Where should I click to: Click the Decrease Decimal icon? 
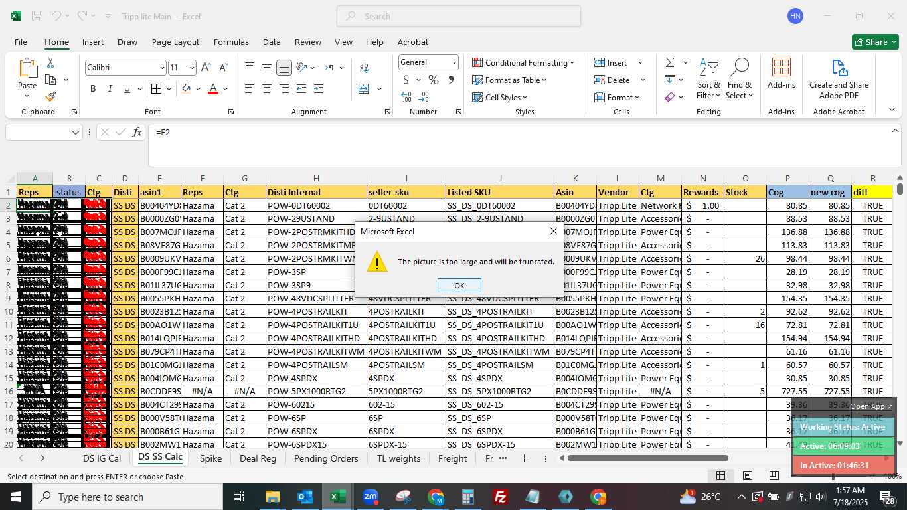(x=424, y=97)
